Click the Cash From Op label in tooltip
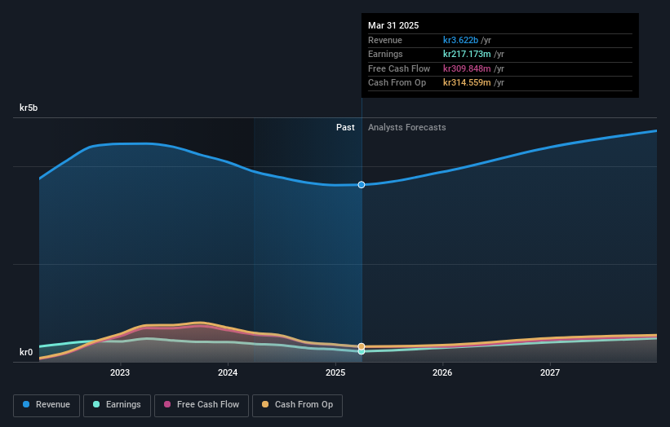 [x=397, y=83]
